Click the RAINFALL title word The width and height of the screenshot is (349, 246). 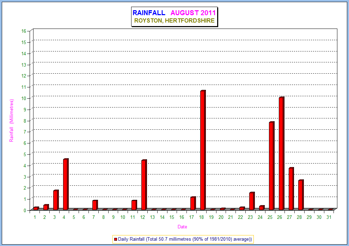149,13
